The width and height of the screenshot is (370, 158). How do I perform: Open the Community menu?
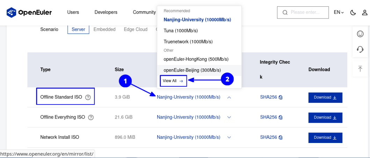tap(144, 12)
